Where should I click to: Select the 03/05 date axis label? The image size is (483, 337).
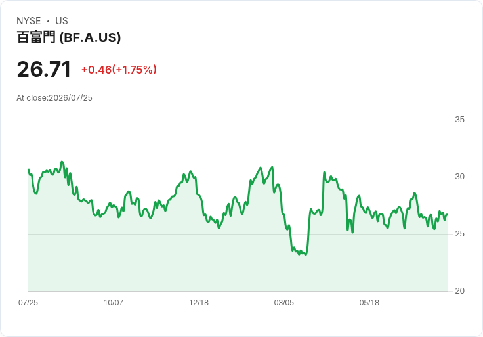(x=284, y=303)
